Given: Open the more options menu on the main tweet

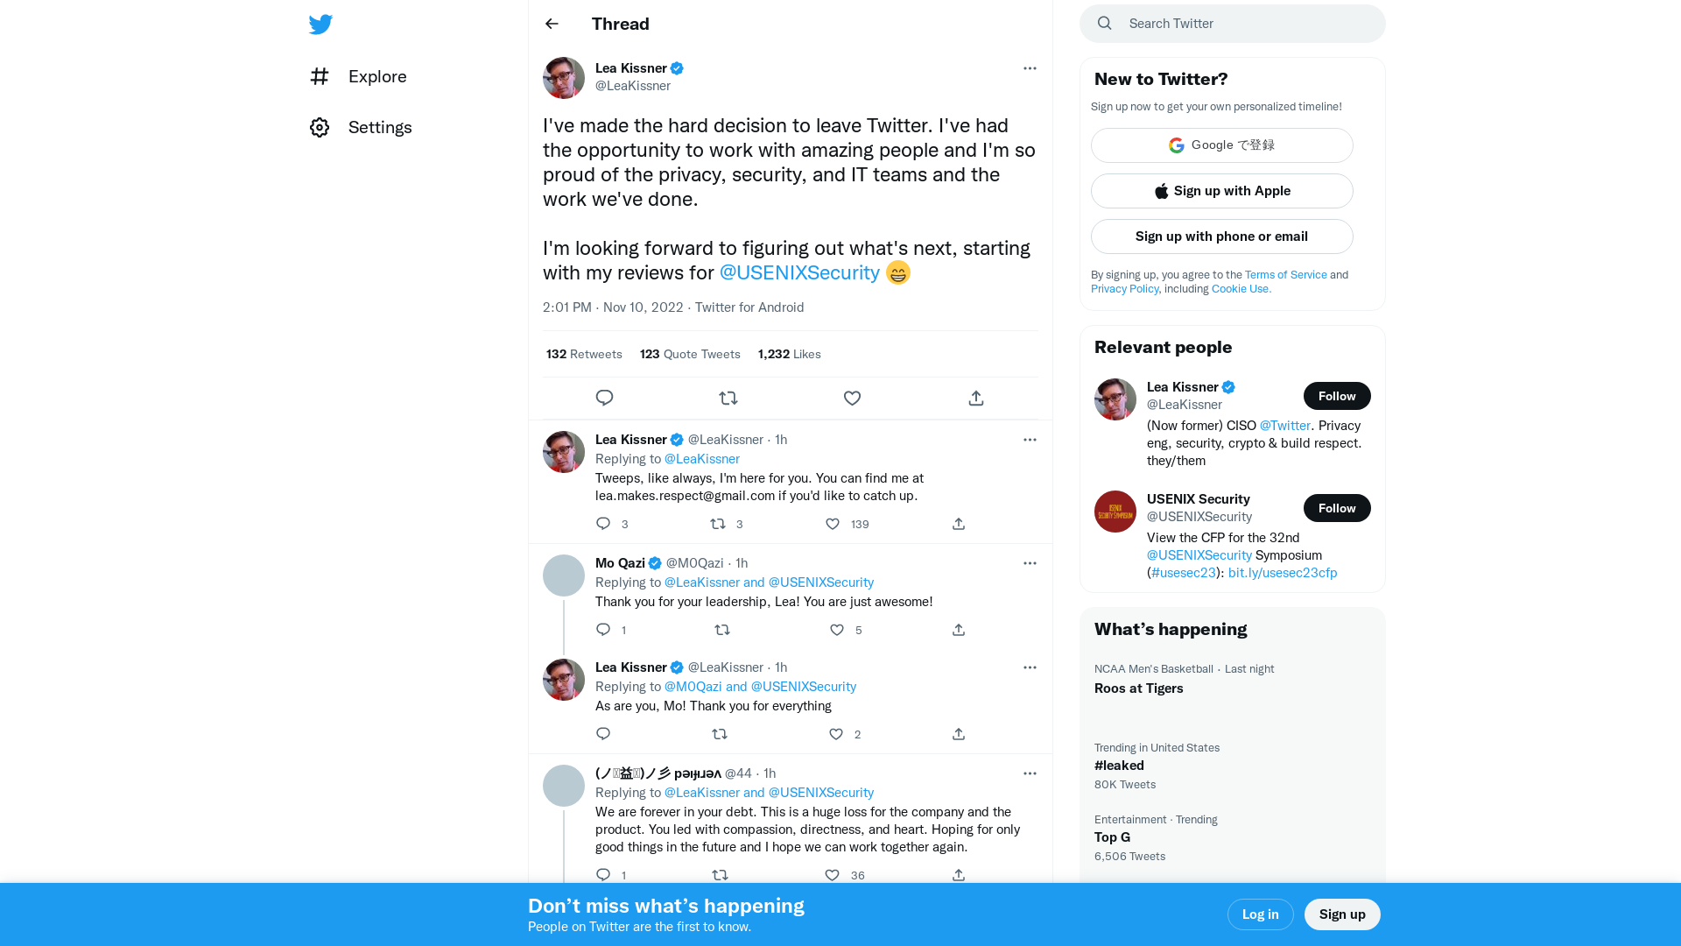Looking at the screenshot, I should click(x=1030, y=68).
